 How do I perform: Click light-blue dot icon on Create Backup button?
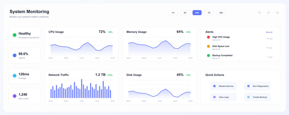(x=248, y=97)
